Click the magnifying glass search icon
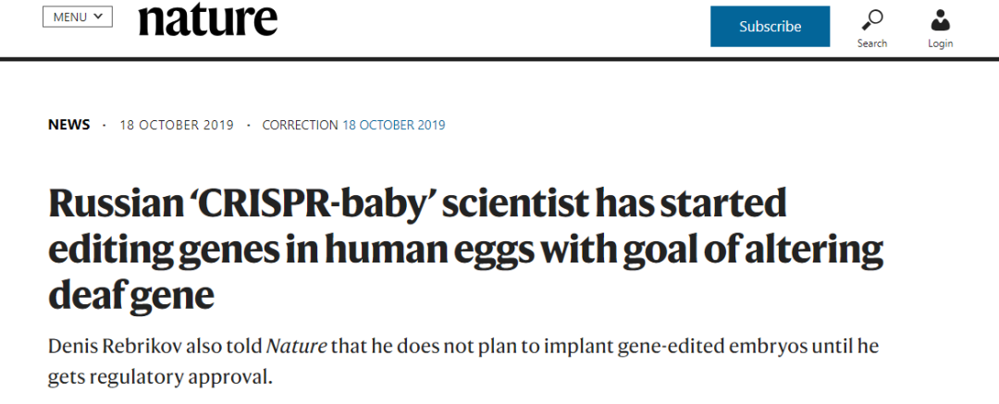Screen dimensions: 999x404 click(871, 19)
